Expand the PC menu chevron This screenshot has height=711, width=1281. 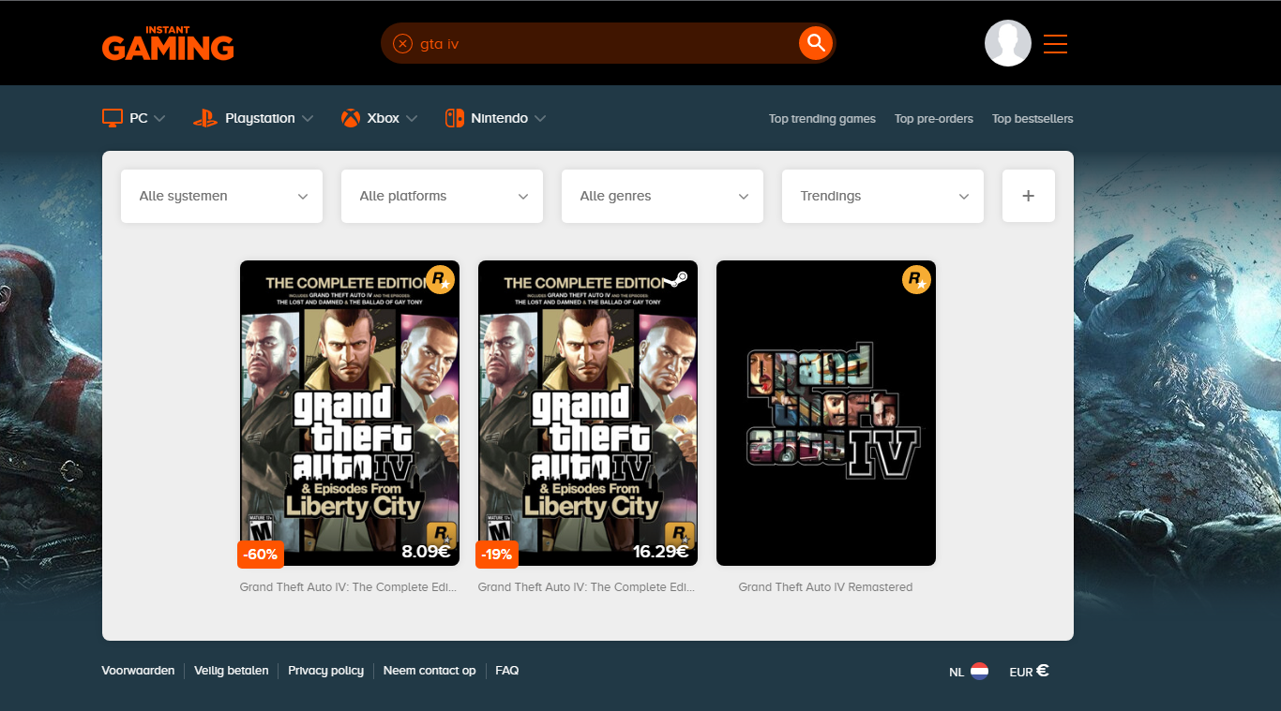pyautogui.click(x=159, y=119)
